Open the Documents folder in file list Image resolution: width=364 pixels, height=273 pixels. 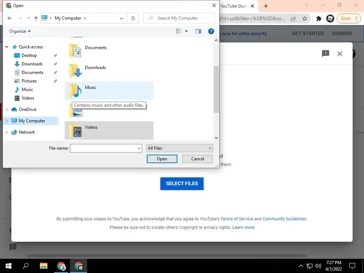[x=109, y=51]
